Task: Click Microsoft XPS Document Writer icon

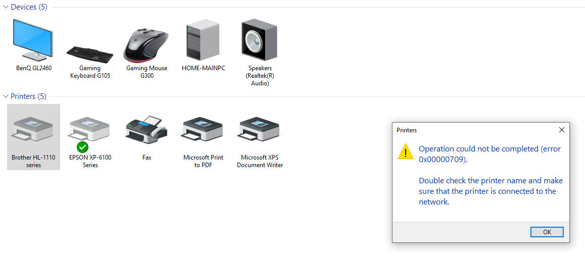Action: pyautogui.click(x=260, y=131)
